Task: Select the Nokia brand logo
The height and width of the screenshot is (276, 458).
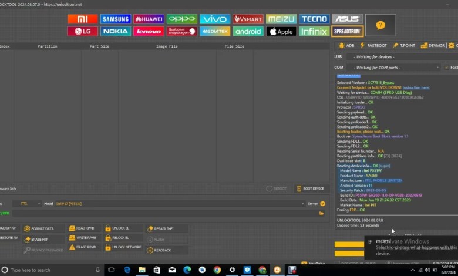Action: pyautogui.click(x=116, y=31)
